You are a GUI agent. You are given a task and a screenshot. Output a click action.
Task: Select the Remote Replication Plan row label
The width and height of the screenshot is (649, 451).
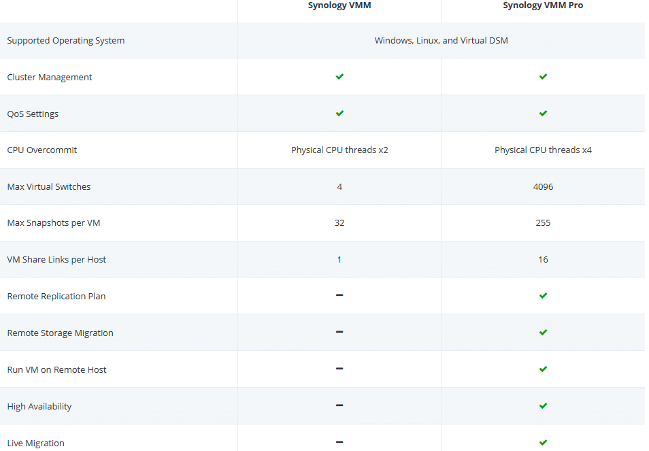[56, 297]
